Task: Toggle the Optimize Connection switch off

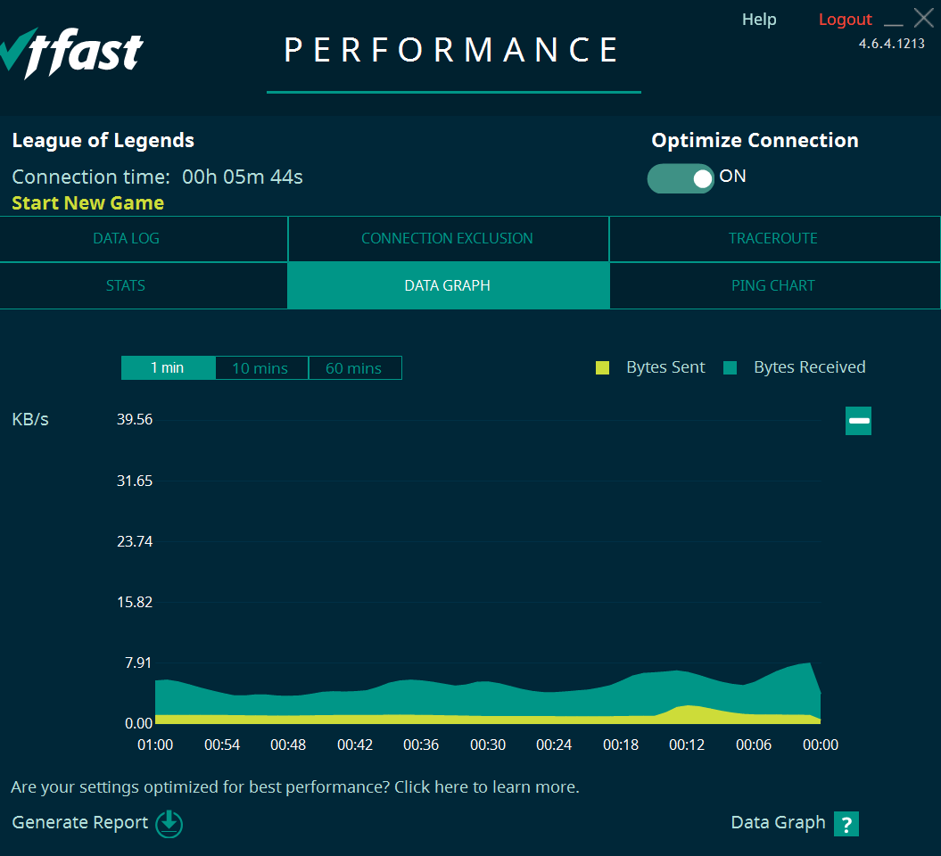Action: tap(681, 178)
